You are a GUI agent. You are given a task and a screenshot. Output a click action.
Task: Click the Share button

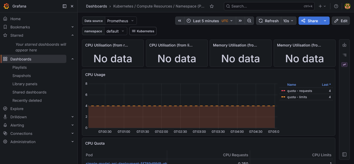310,21
